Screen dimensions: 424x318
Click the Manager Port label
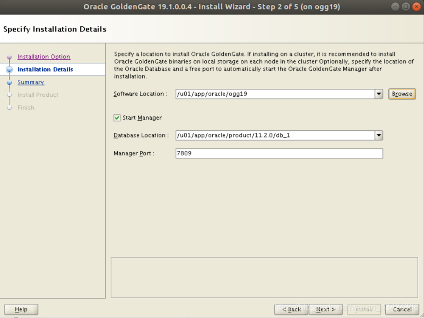coord(134,153)
